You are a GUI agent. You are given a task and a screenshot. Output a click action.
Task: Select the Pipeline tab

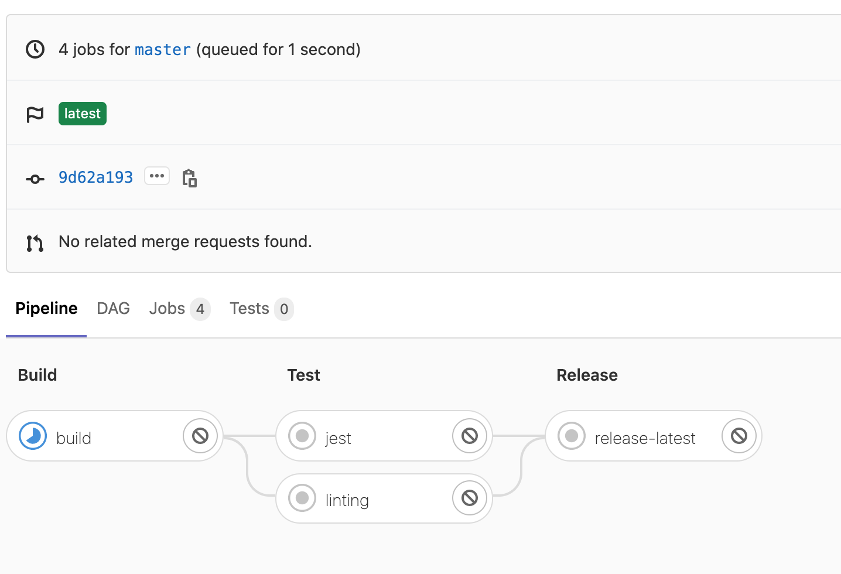(x=46, y=309)
